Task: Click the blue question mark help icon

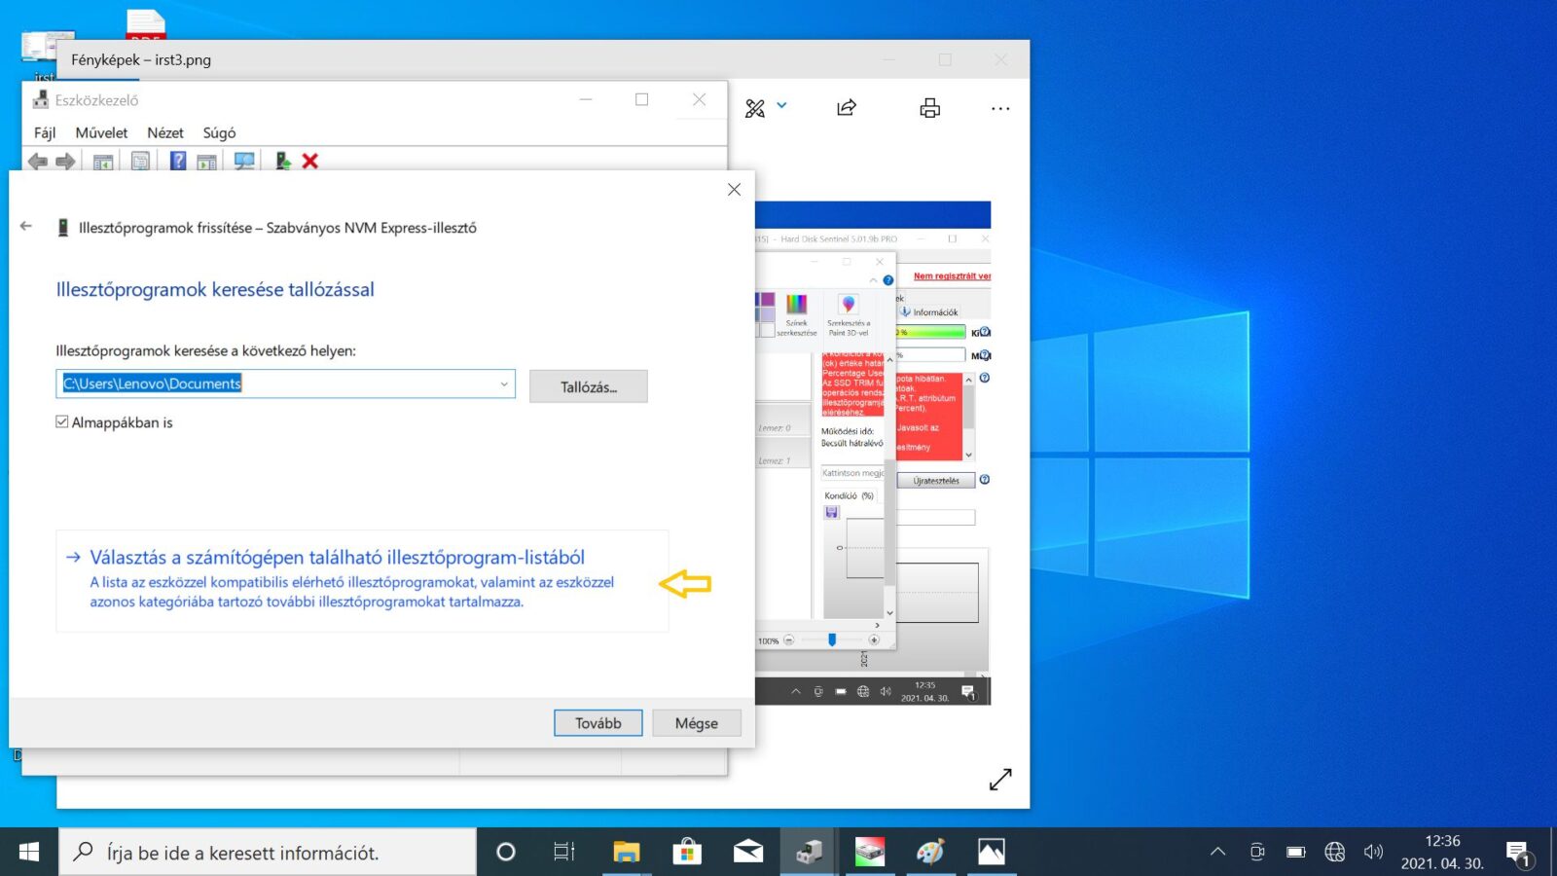Action: click(x=178, y=162)
